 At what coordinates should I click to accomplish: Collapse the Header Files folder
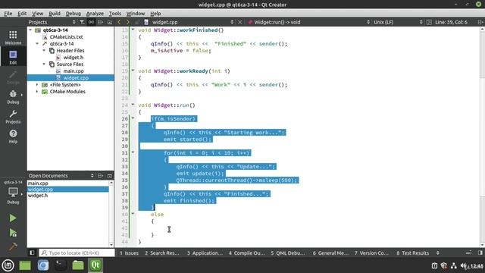pyautogui.click(x=44, y=51)
